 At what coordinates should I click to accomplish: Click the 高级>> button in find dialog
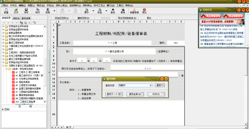pyautogui.click(x=160, y=85)
